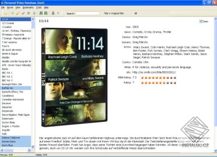Select 'Comedian Harmonists' in the list
This screenshot has height=157, width=217.
point(16,99)
